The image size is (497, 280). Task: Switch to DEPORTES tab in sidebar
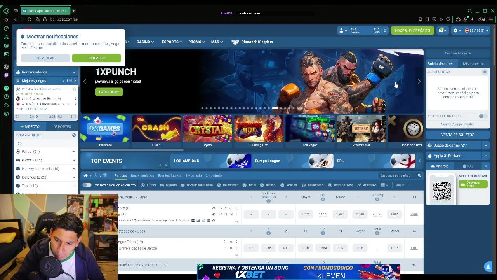[x=62, y=126]
